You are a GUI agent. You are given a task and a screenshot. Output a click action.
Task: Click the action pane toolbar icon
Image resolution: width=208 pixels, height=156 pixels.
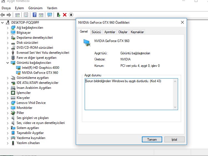pyautogui.click(x=41, y=15)
